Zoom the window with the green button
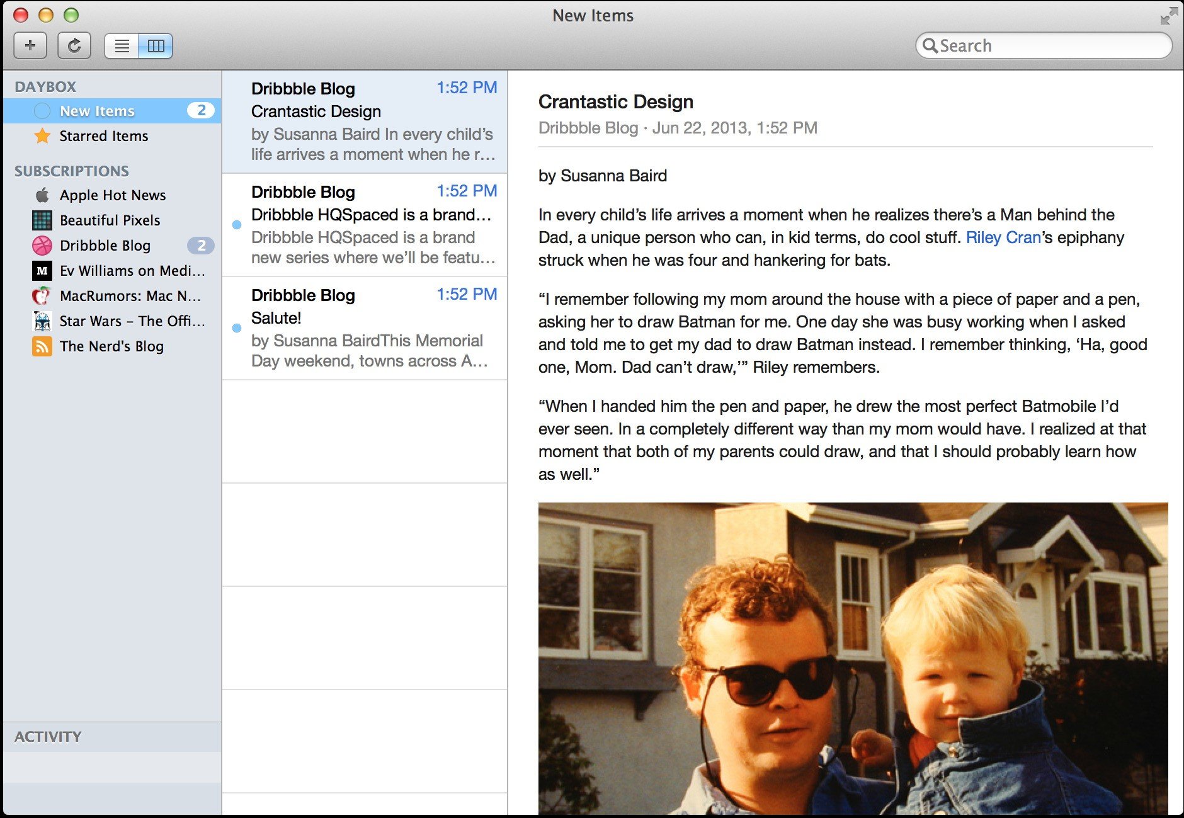 click(x=71, y=16)
